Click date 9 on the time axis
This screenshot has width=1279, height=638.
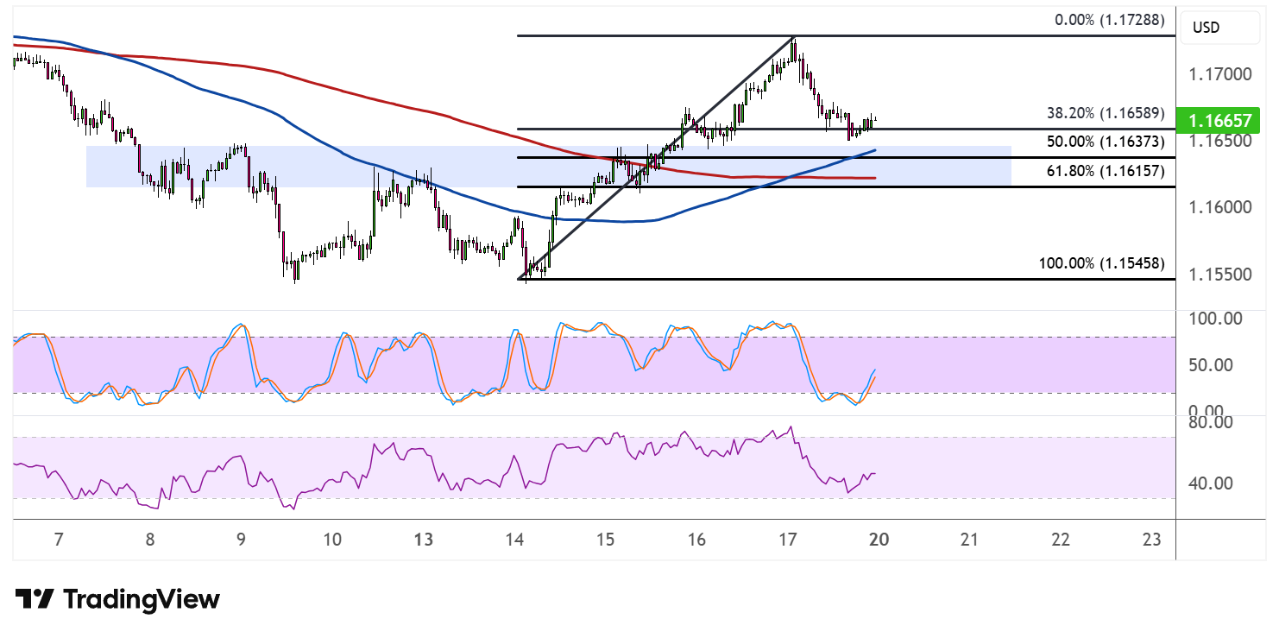(x=241, y=540)
